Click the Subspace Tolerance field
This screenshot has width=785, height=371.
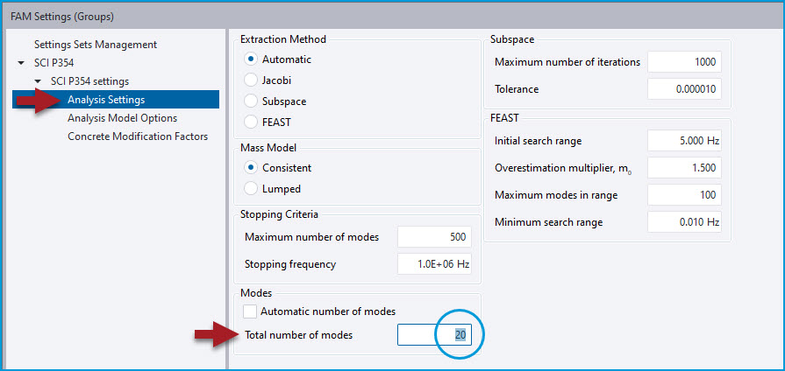coord(683,89)
